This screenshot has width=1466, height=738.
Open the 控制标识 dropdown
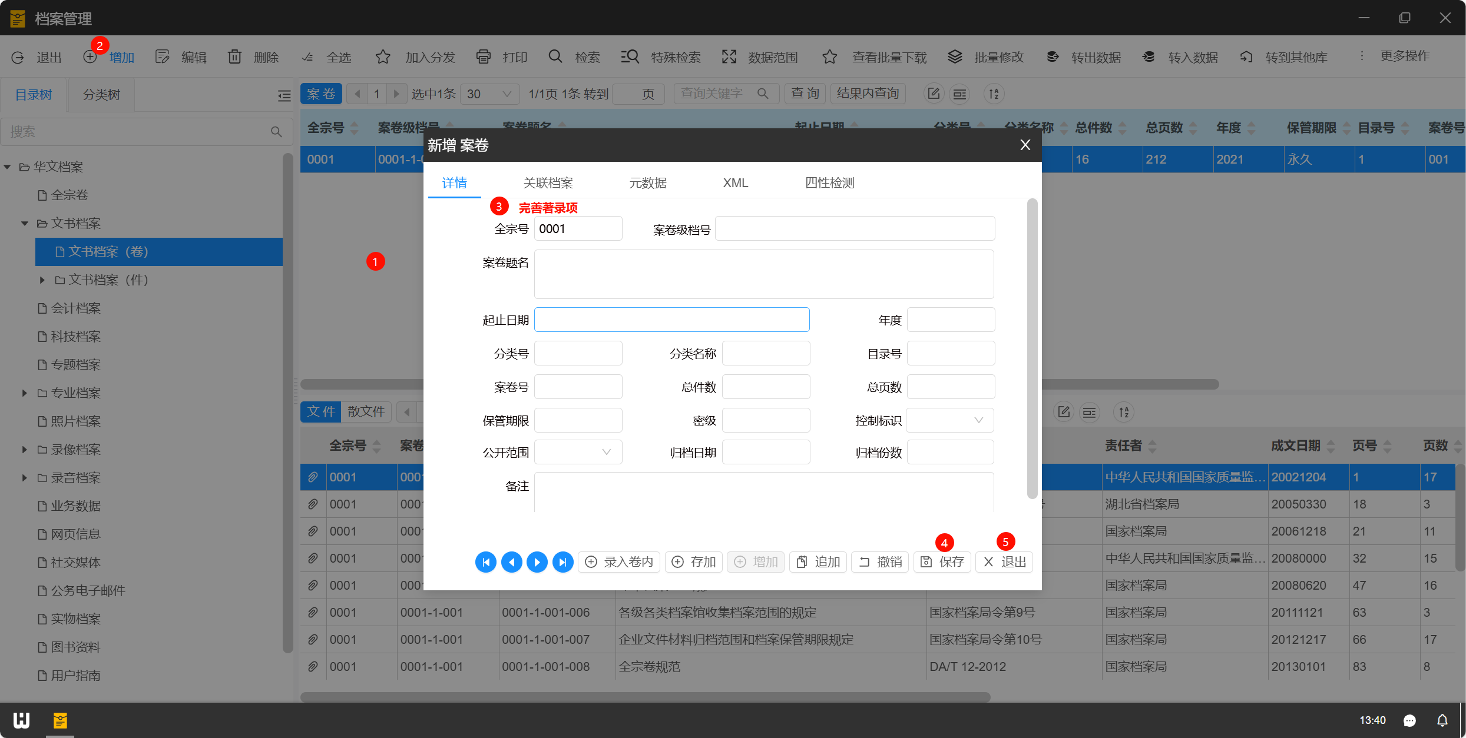[950, 420]
